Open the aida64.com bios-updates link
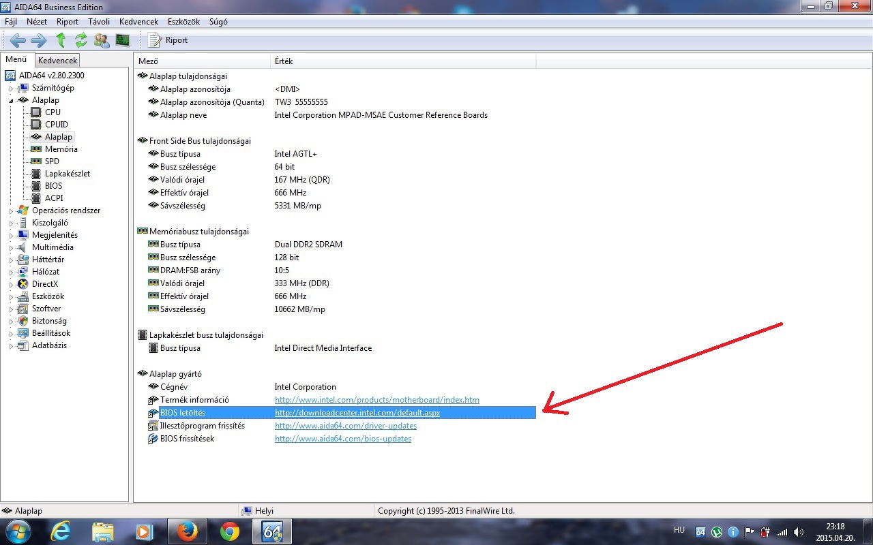This screenshot has height=545, width=873. coord(343,439)
